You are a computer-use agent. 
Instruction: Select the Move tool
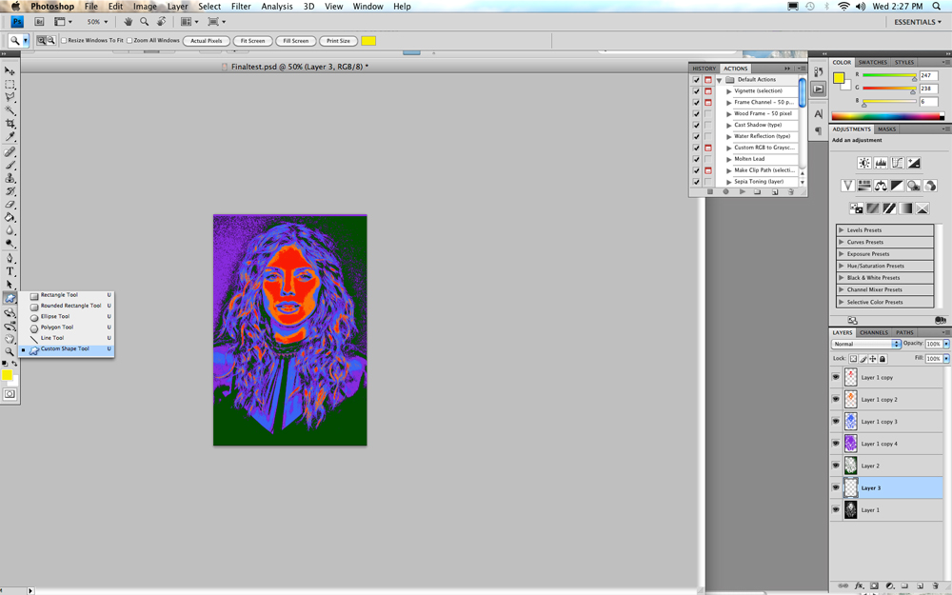[10, 71]
